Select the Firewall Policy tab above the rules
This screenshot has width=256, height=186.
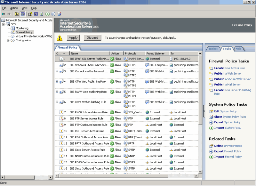[67, 47]
